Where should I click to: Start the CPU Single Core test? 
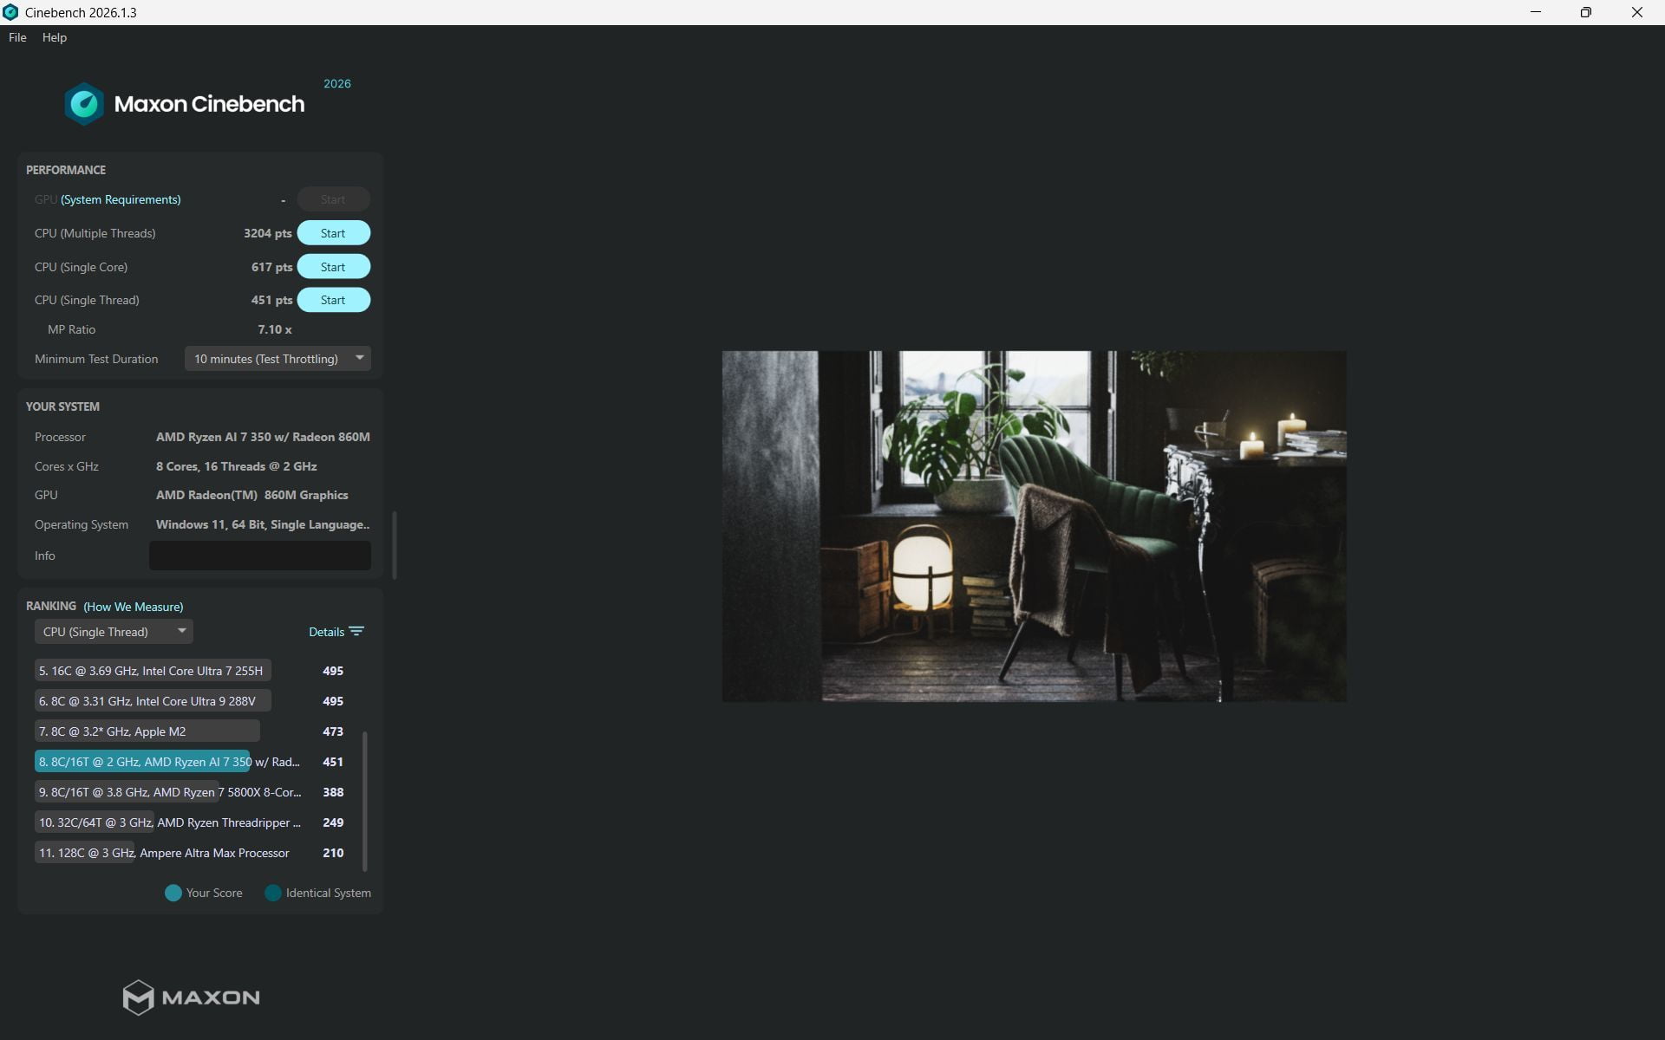point(333,267)
